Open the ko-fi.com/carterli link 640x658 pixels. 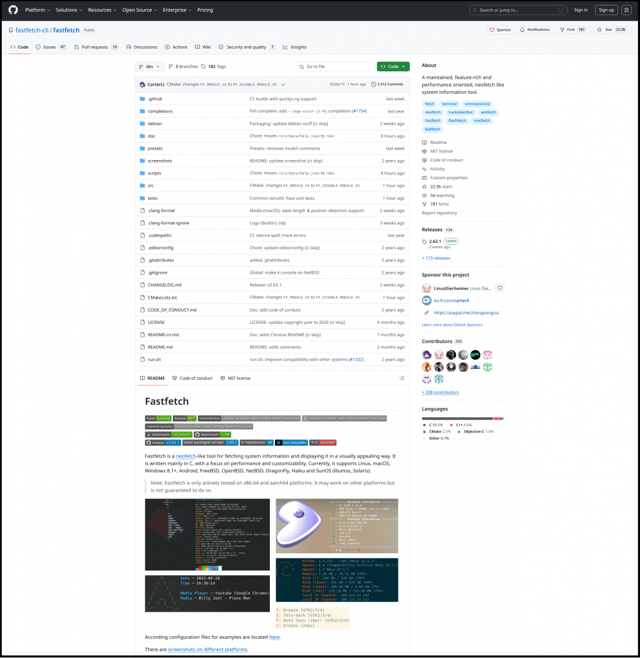point(452,301)
